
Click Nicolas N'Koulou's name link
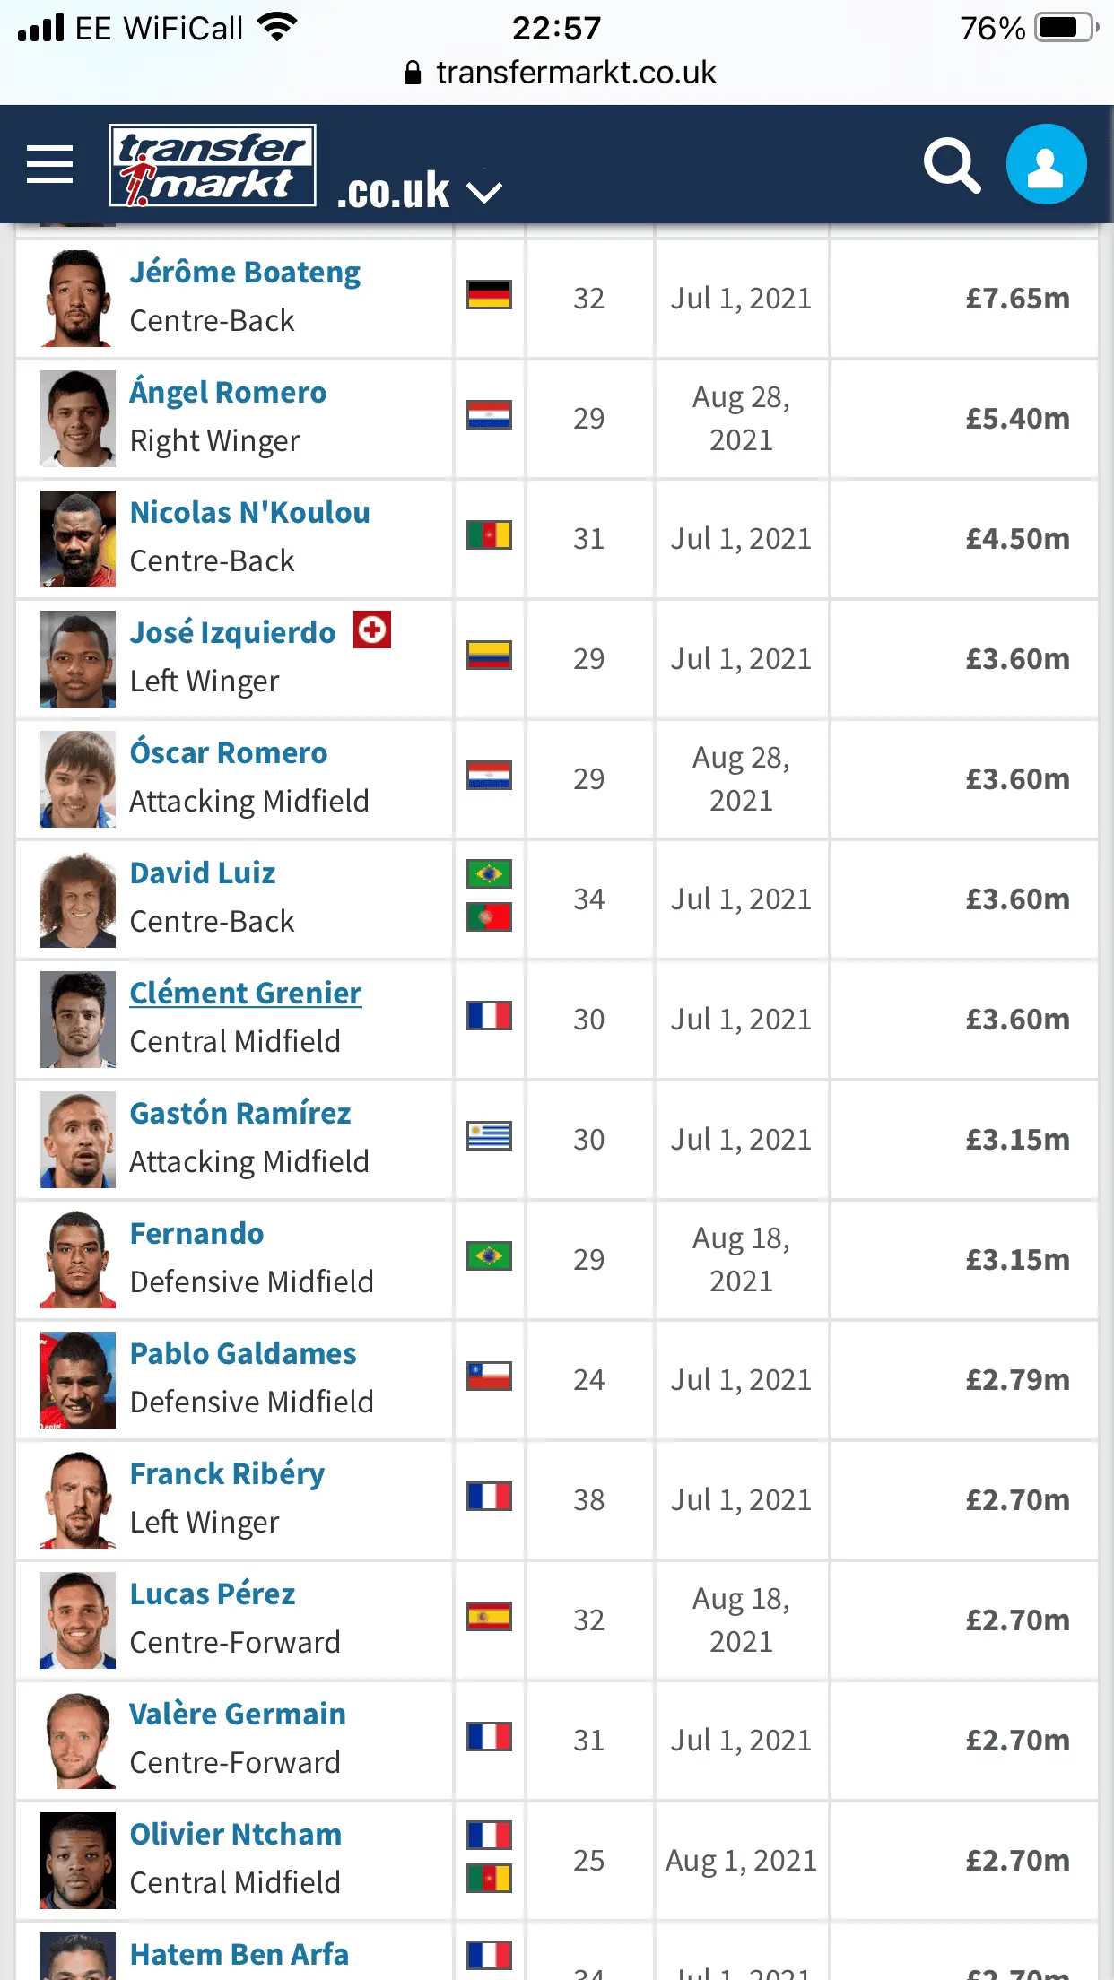point(249,512)
